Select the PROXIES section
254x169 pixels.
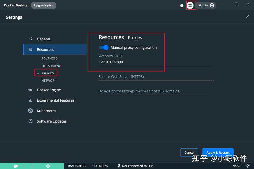click(x=47, y=73)
